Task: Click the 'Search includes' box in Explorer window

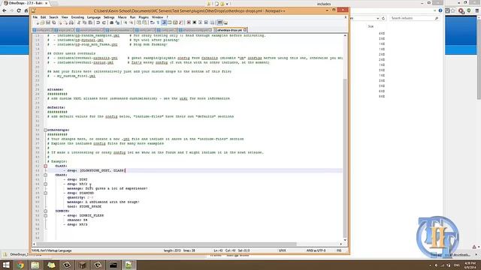Action: (x=415, y=18)
